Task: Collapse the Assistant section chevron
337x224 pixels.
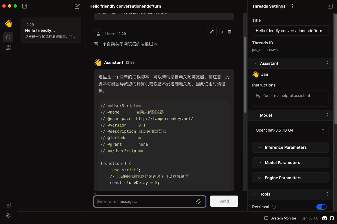Action: pos(255,63)
